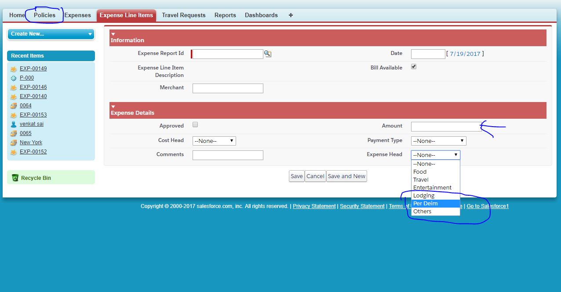Click the icon beside EXP-00149

click(14, 69)
